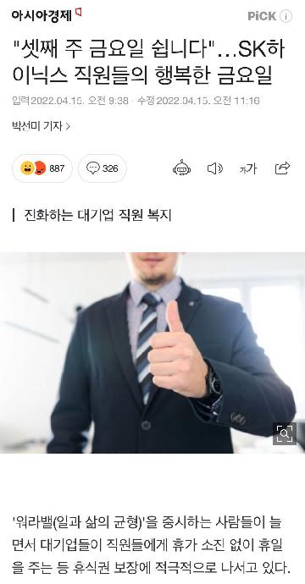Go to 아시아경제 publisher home
The image size is (305, 584).
tap(42, 15)
